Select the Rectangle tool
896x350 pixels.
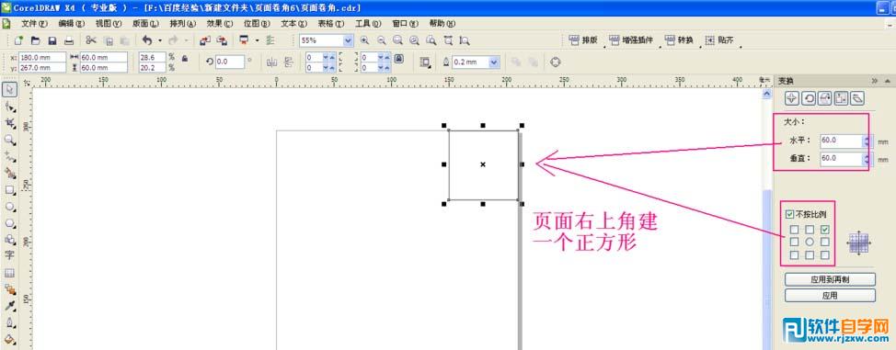point(10,189)
